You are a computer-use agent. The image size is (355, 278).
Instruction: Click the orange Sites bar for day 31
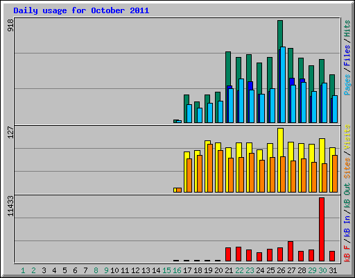[335, 174]
